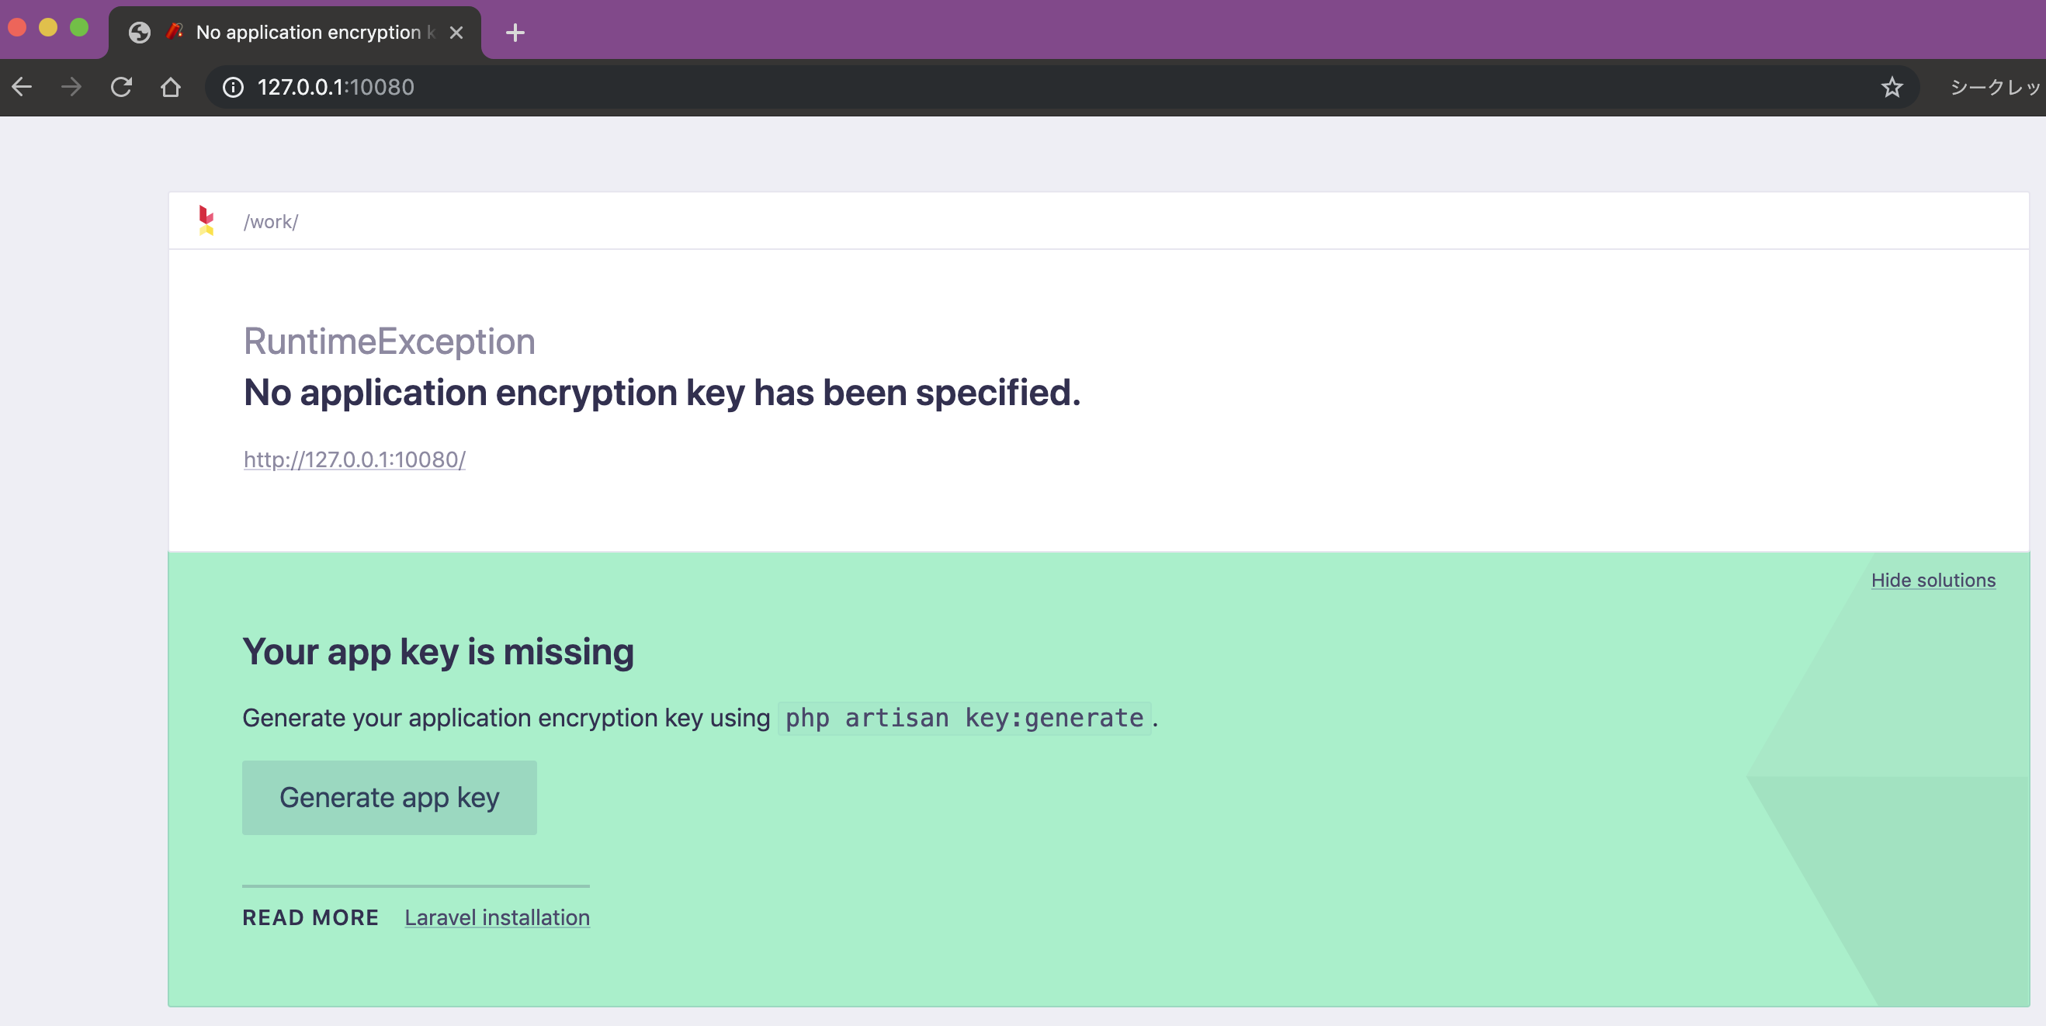Screen dimensions: 2046x1026
Task: Reload the current page
Action: pyautogui.click(x=121, y=87)
